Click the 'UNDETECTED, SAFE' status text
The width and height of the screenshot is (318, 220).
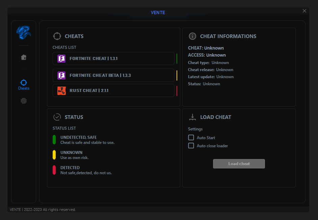[78, 137]
